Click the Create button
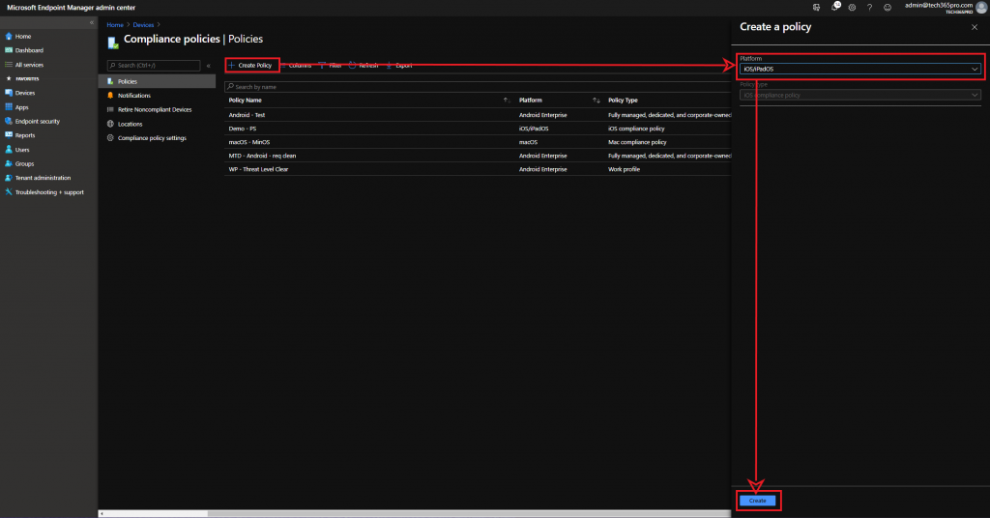The width and height of the screenshot is (990, 518). click(x=758, y=501)
